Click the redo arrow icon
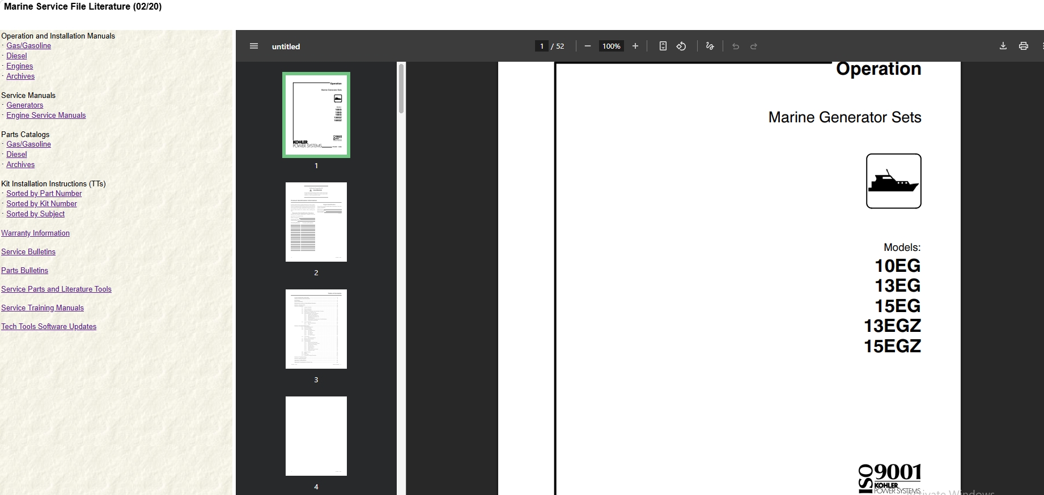Viewport: 1044px width, 495px height. click(754, 46)
